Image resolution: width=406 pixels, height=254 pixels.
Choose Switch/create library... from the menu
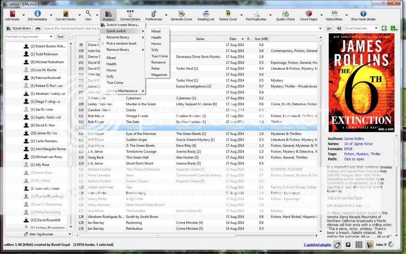coord(123,25)
